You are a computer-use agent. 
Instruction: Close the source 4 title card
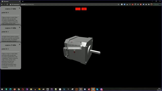pyautogui.click(x=19, y=27)
